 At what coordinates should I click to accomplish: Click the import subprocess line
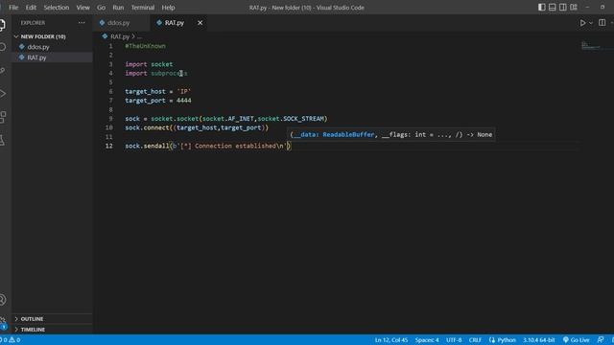pos(155,73)
